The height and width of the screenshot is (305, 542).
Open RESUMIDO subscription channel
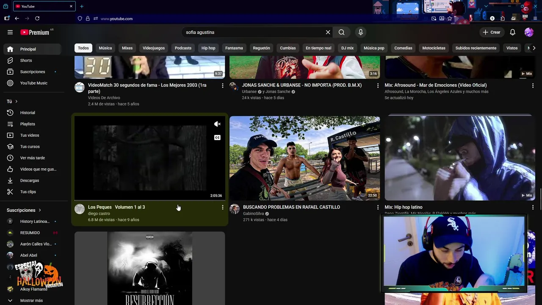point(32,233)
